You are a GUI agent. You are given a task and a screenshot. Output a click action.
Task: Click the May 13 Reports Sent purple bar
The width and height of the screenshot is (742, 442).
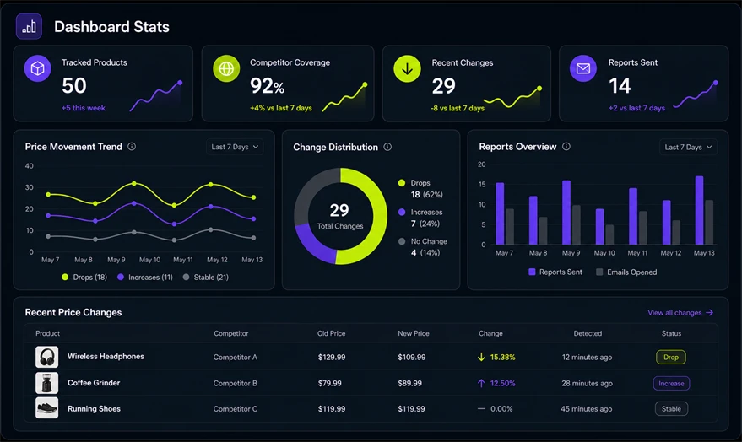(699, 210)
